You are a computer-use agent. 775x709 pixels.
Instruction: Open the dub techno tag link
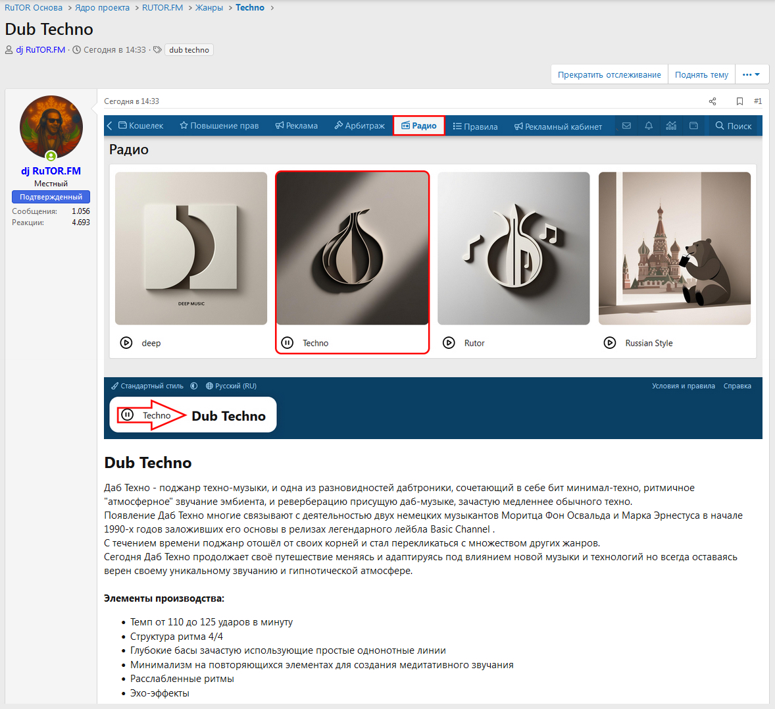[189, 50]
